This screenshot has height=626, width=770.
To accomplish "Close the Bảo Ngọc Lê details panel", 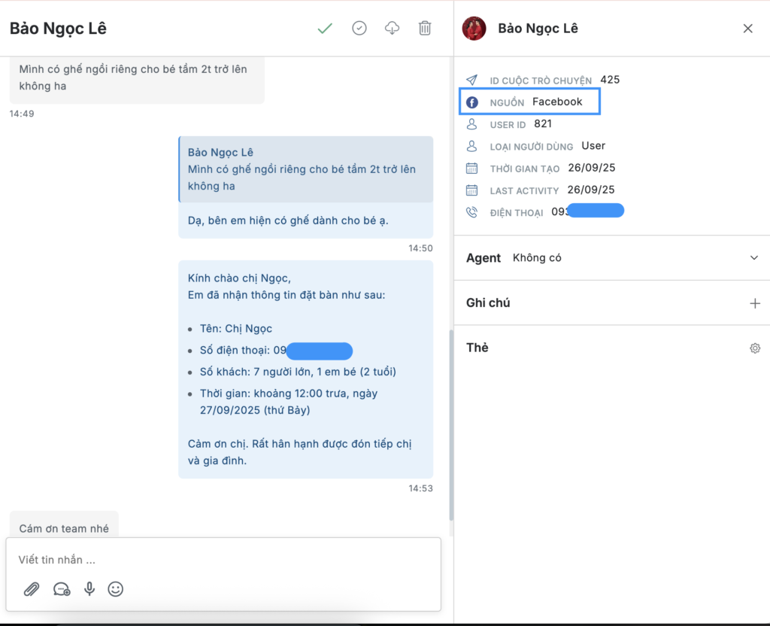I will [747, 29].
